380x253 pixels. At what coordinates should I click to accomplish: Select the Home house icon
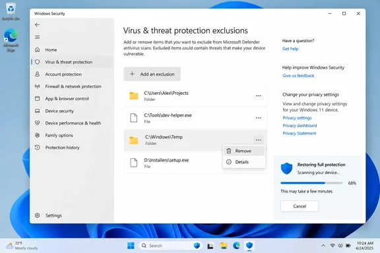37,49
